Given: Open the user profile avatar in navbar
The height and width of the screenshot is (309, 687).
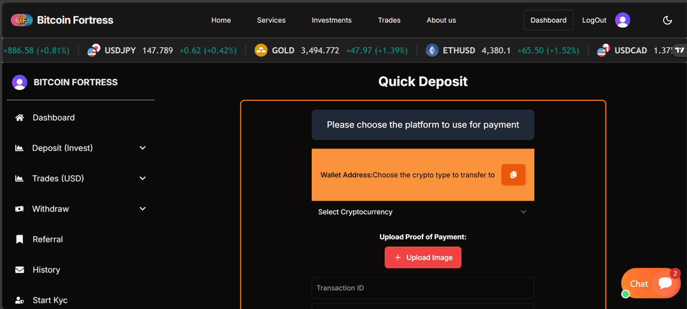Looking at the screenshot, I should (623, 20).
